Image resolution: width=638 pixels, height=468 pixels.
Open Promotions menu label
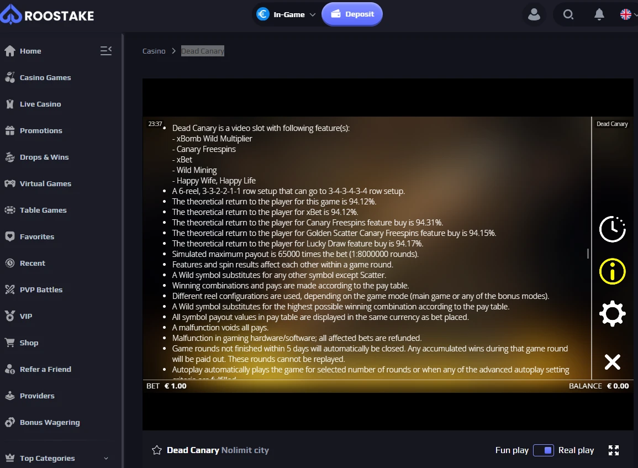41,130
